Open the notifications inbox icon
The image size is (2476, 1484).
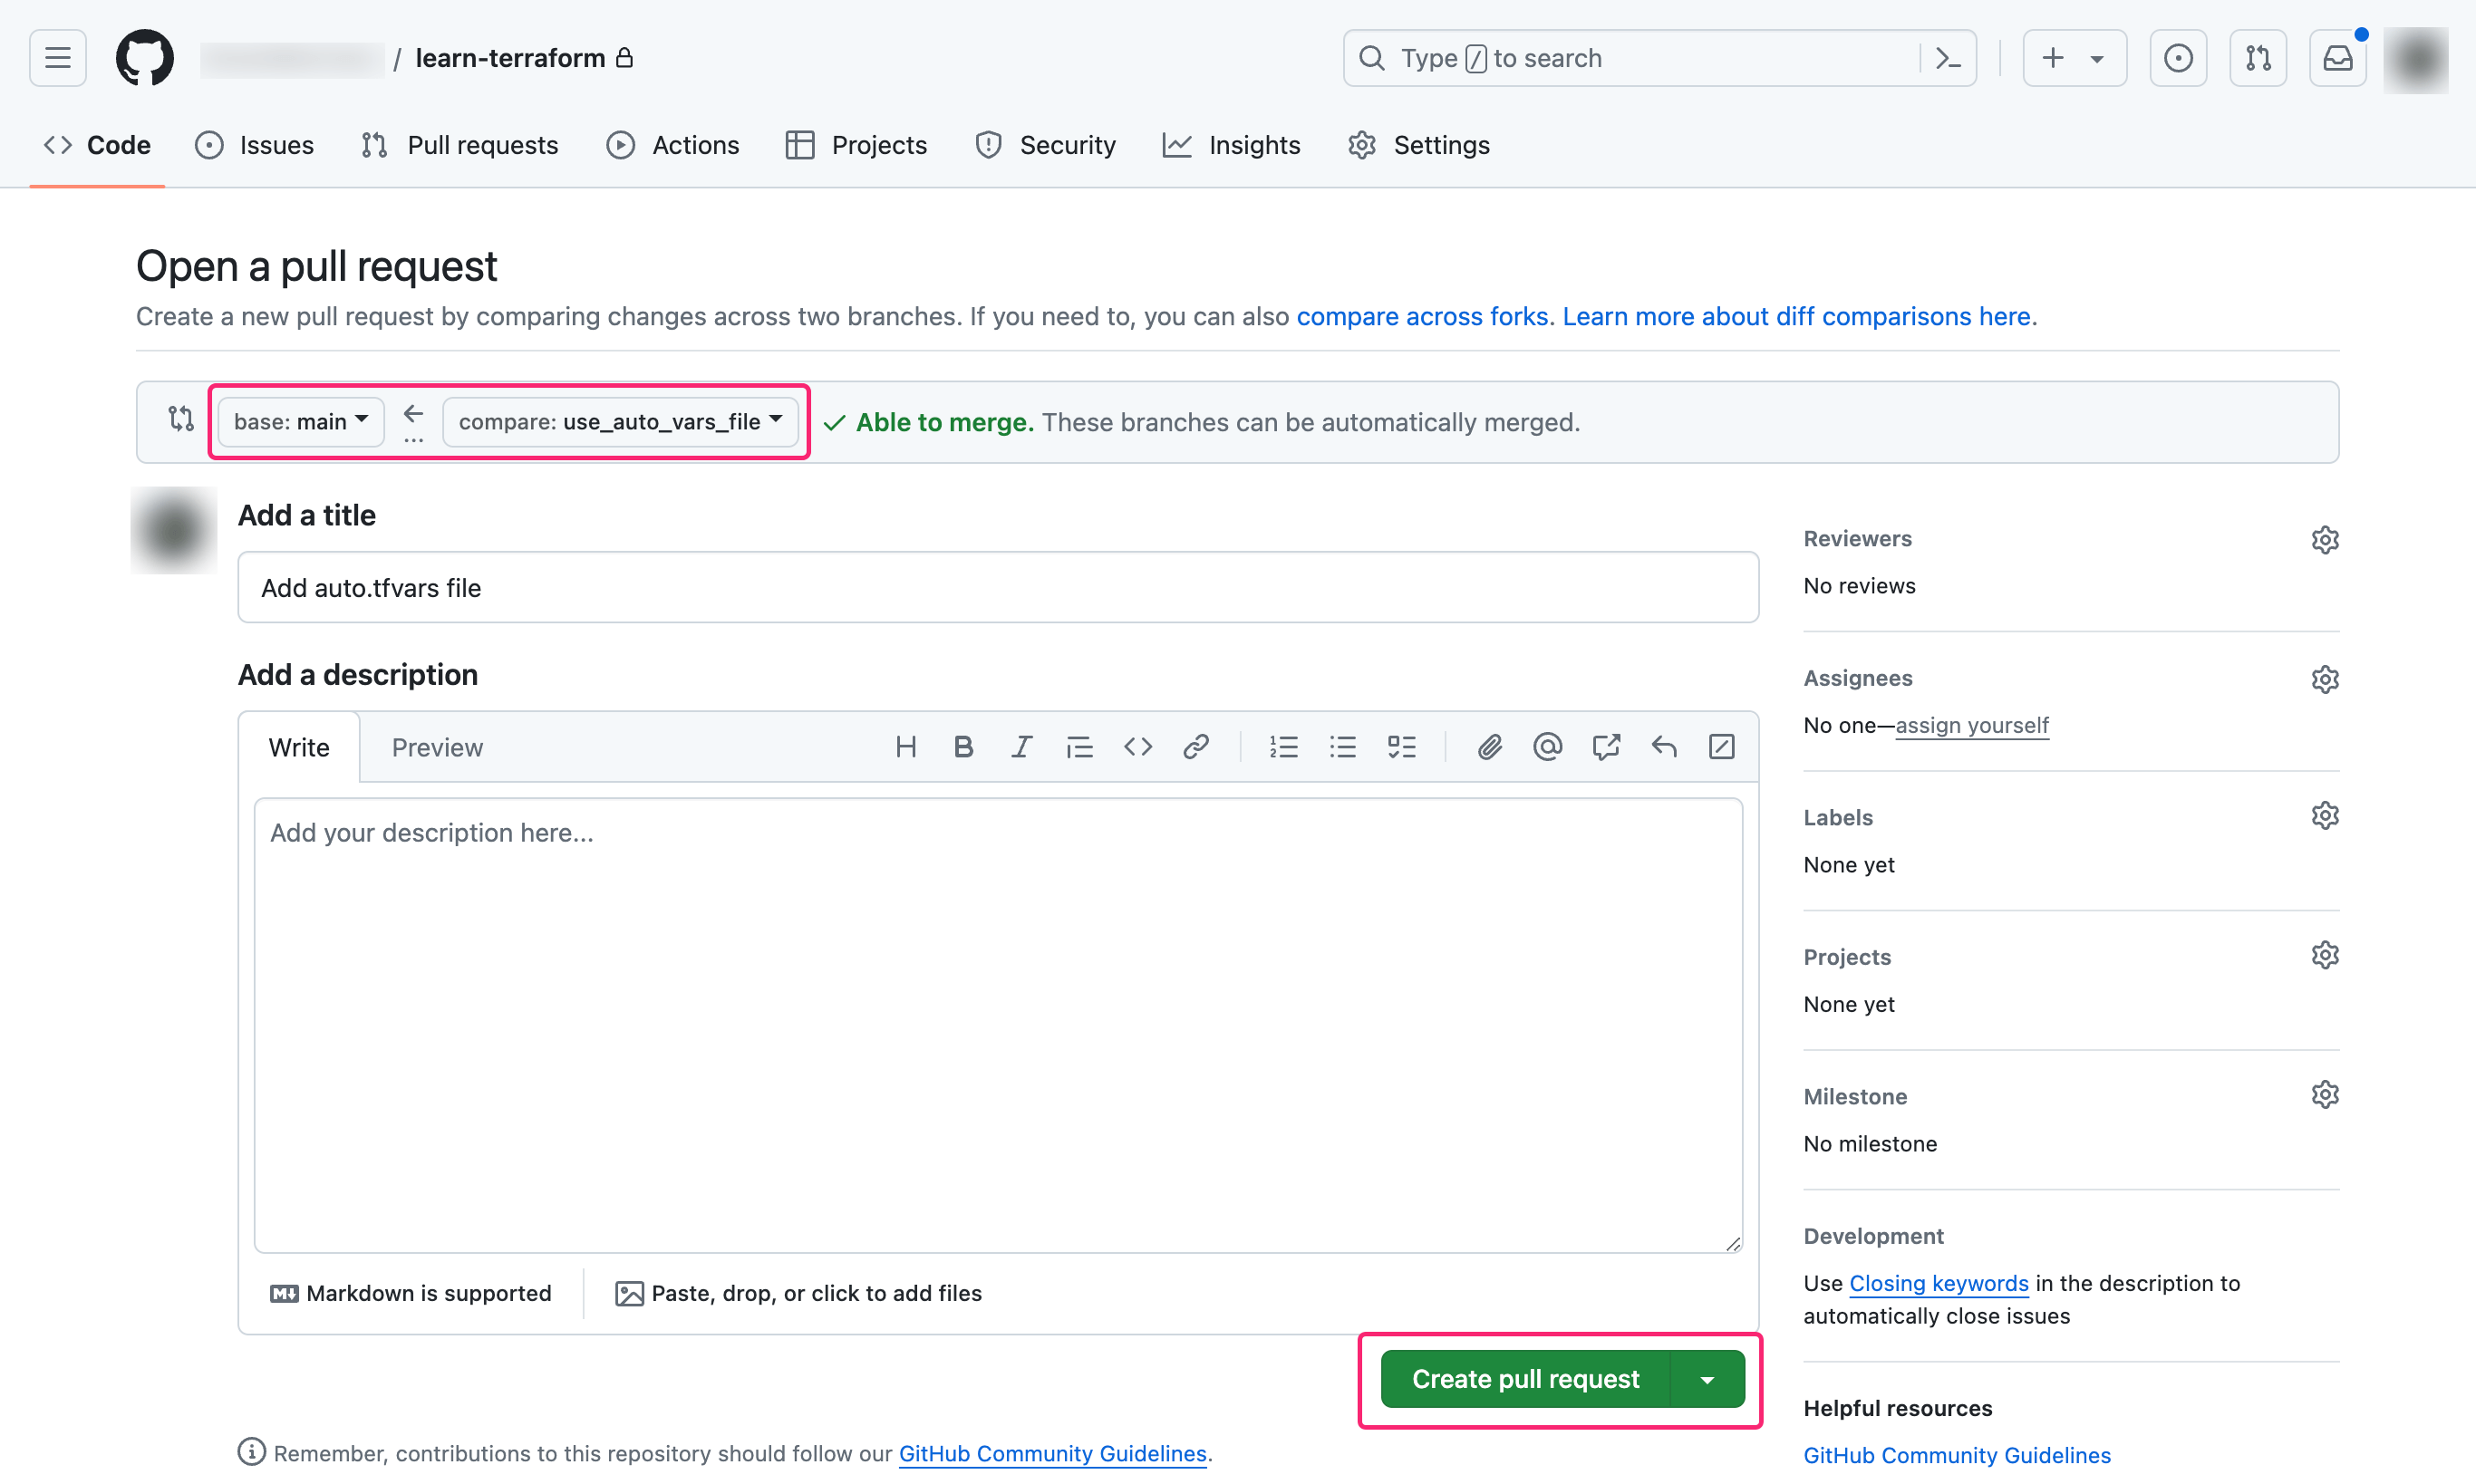coord(2337,58)
